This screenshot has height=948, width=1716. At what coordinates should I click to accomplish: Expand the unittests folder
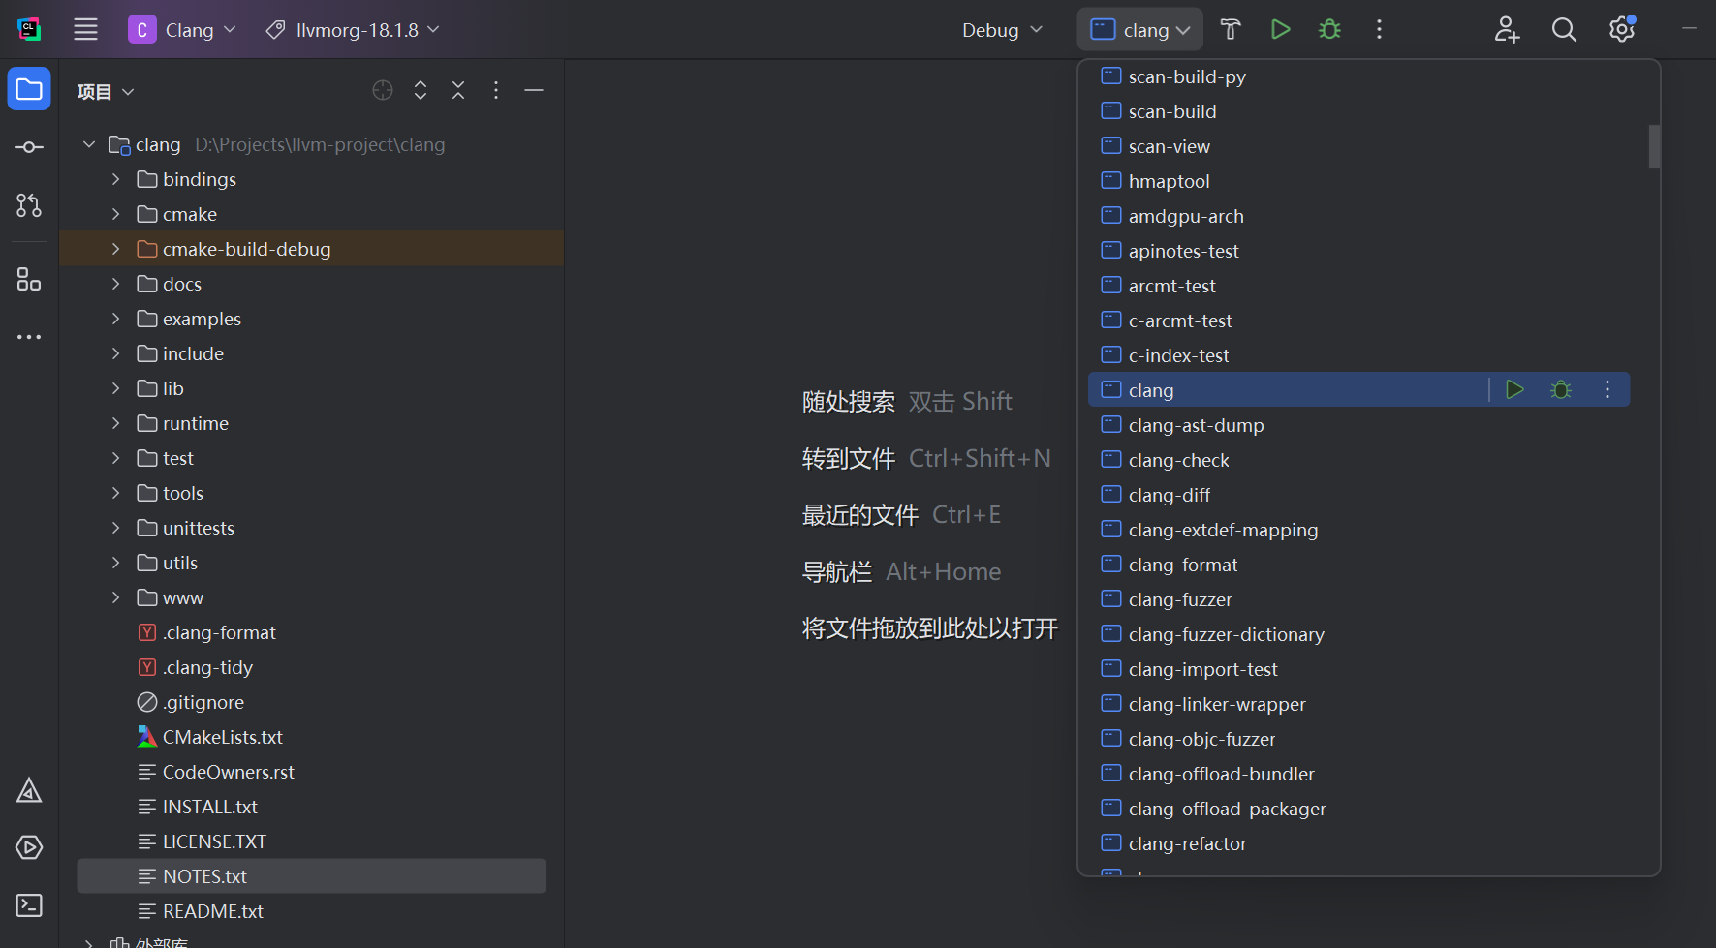[116, 528]
